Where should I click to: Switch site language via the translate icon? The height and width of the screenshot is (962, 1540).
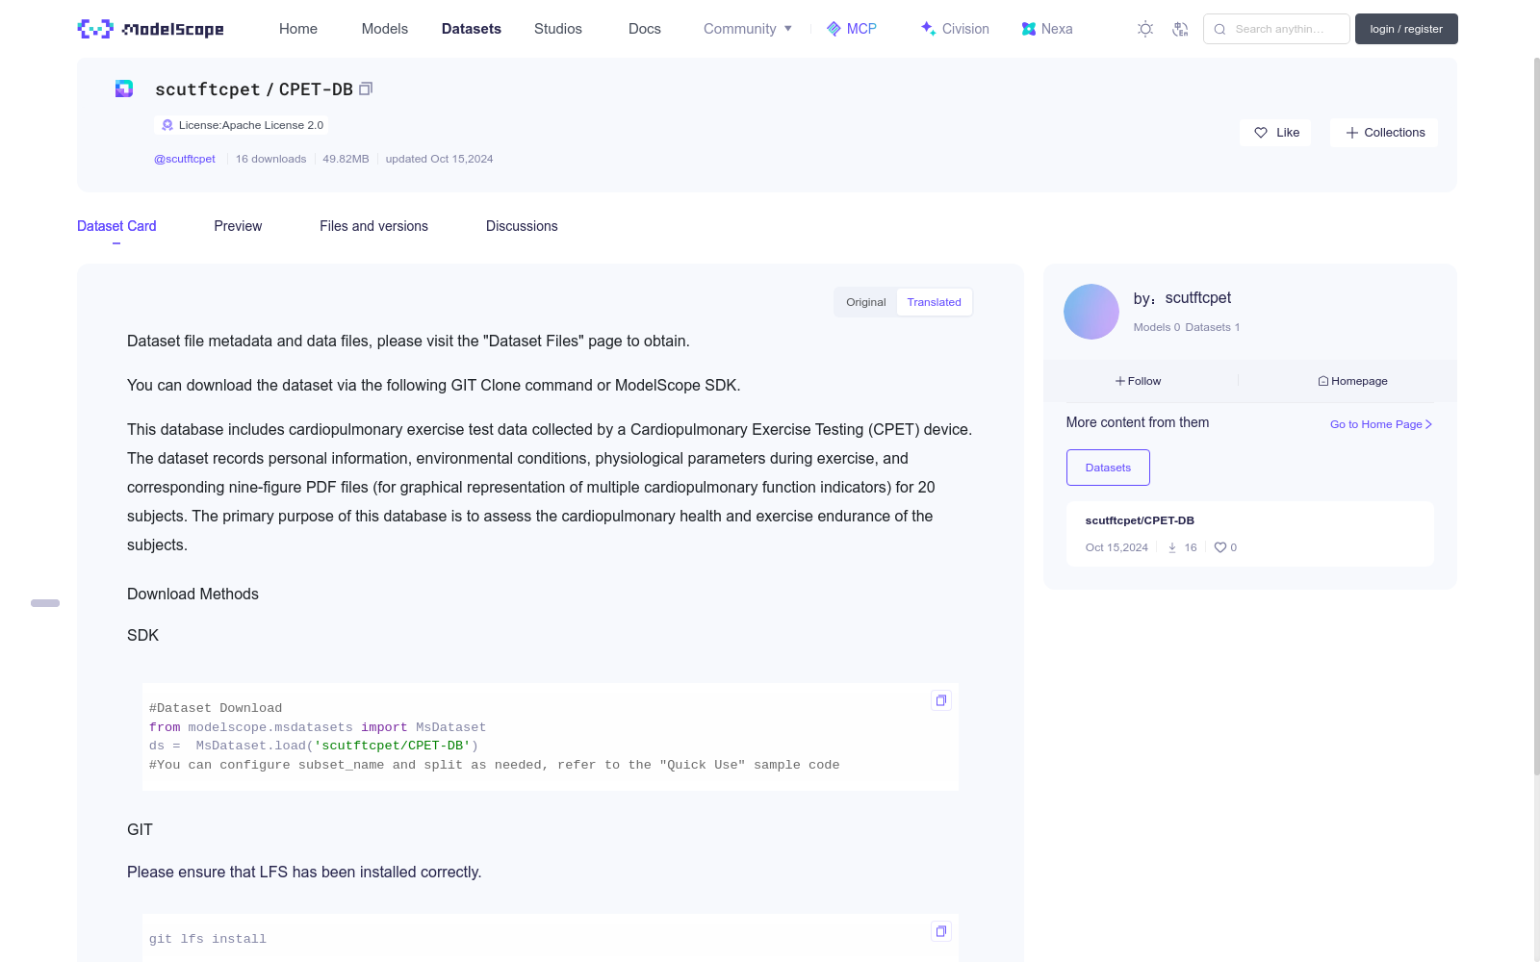pyautogui.click(x=1180, y=29)
